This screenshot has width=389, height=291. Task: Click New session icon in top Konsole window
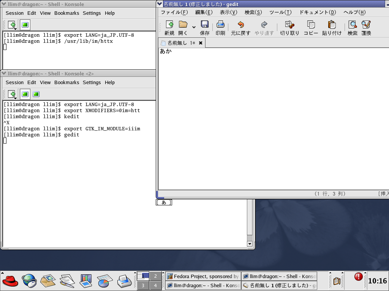coord(12,25)
